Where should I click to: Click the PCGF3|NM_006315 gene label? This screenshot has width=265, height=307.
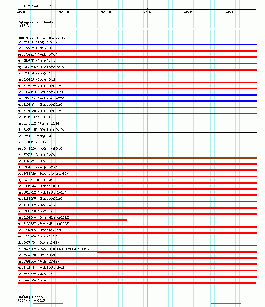click(x=31, y=300)
